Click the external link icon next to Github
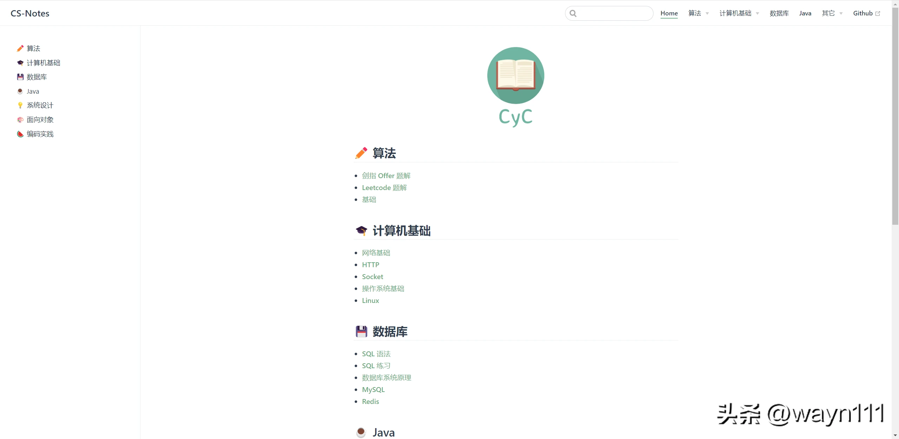This screenshot has height=439, width=899. tap(878, 13)
